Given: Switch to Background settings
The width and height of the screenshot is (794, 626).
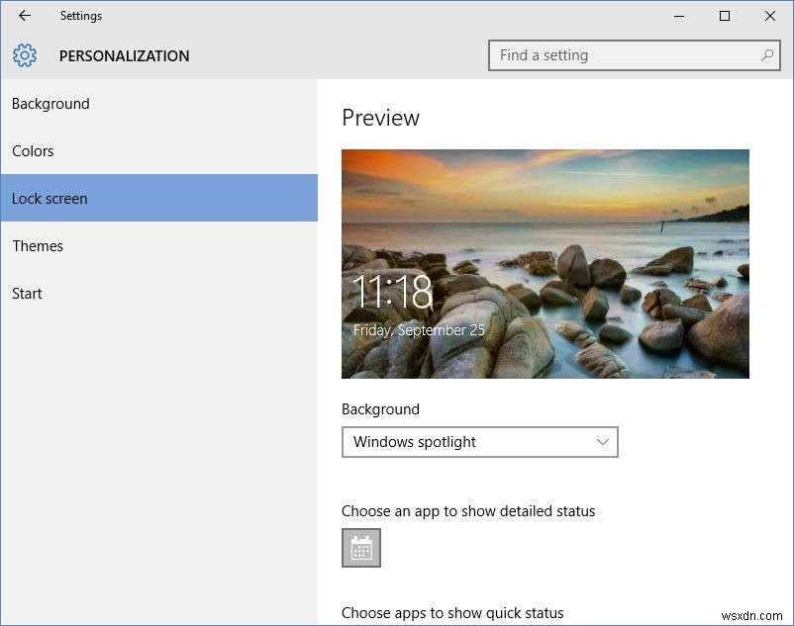Looking at the screenshot, I should pyautogui.click(x=50, y=103).
